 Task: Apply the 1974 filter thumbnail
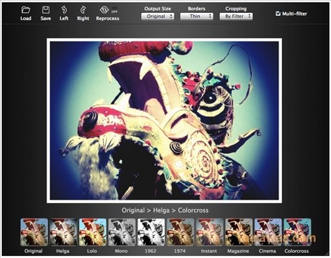point(180,232)
